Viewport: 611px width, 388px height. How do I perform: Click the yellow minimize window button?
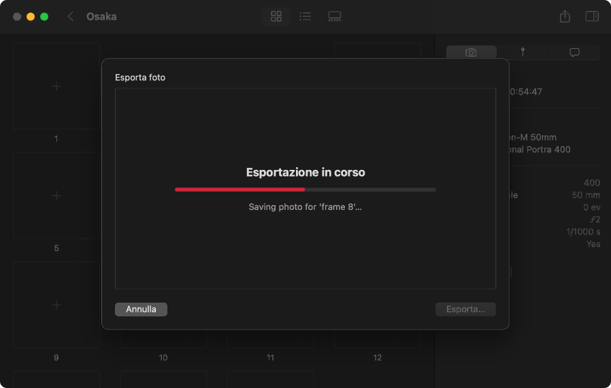coord(31,17)
